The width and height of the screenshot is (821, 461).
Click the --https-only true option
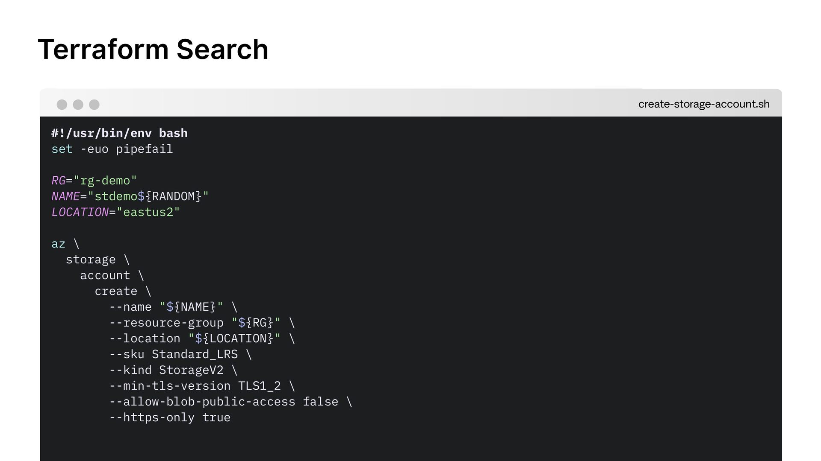(x=170, y=417)
